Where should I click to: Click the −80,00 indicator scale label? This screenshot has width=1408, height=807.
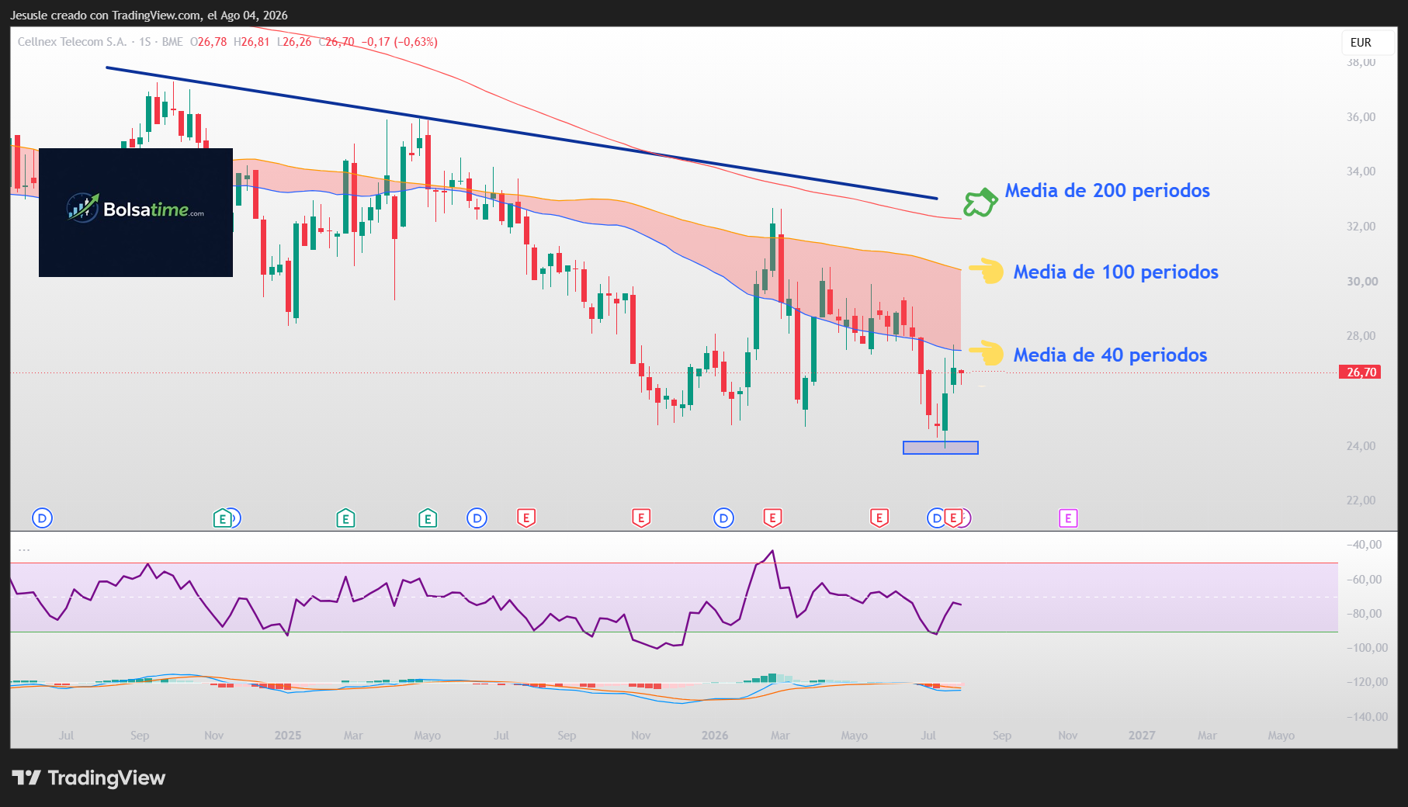tap(1364, 614)
